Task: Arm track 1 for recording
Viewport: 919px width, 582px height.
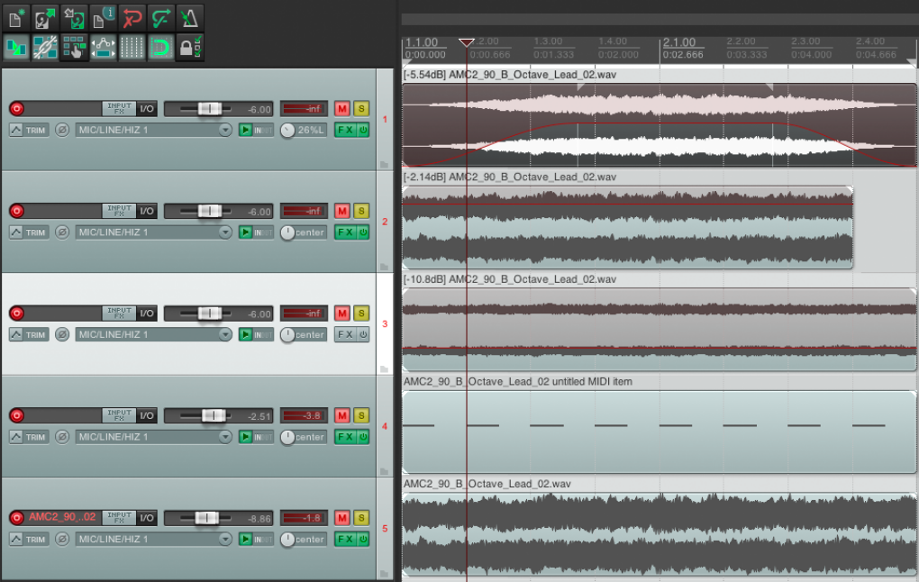Action: pyautogui.click(x=16, y=108)
